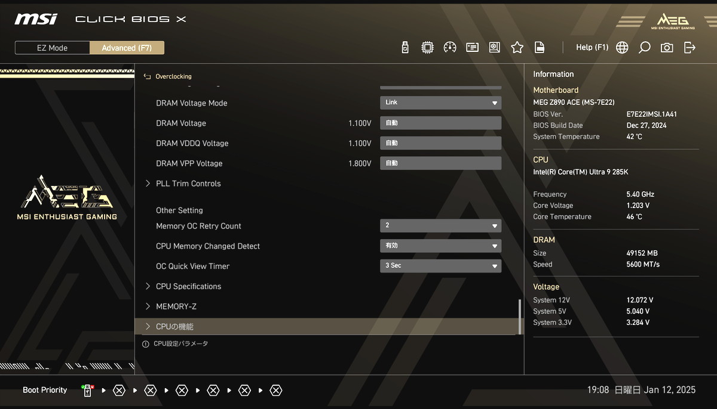Image resolution: width=717 pixels, height=409 pixels.
Task: Click the Overclocking breadcrumb label
Action: point(173,76)
